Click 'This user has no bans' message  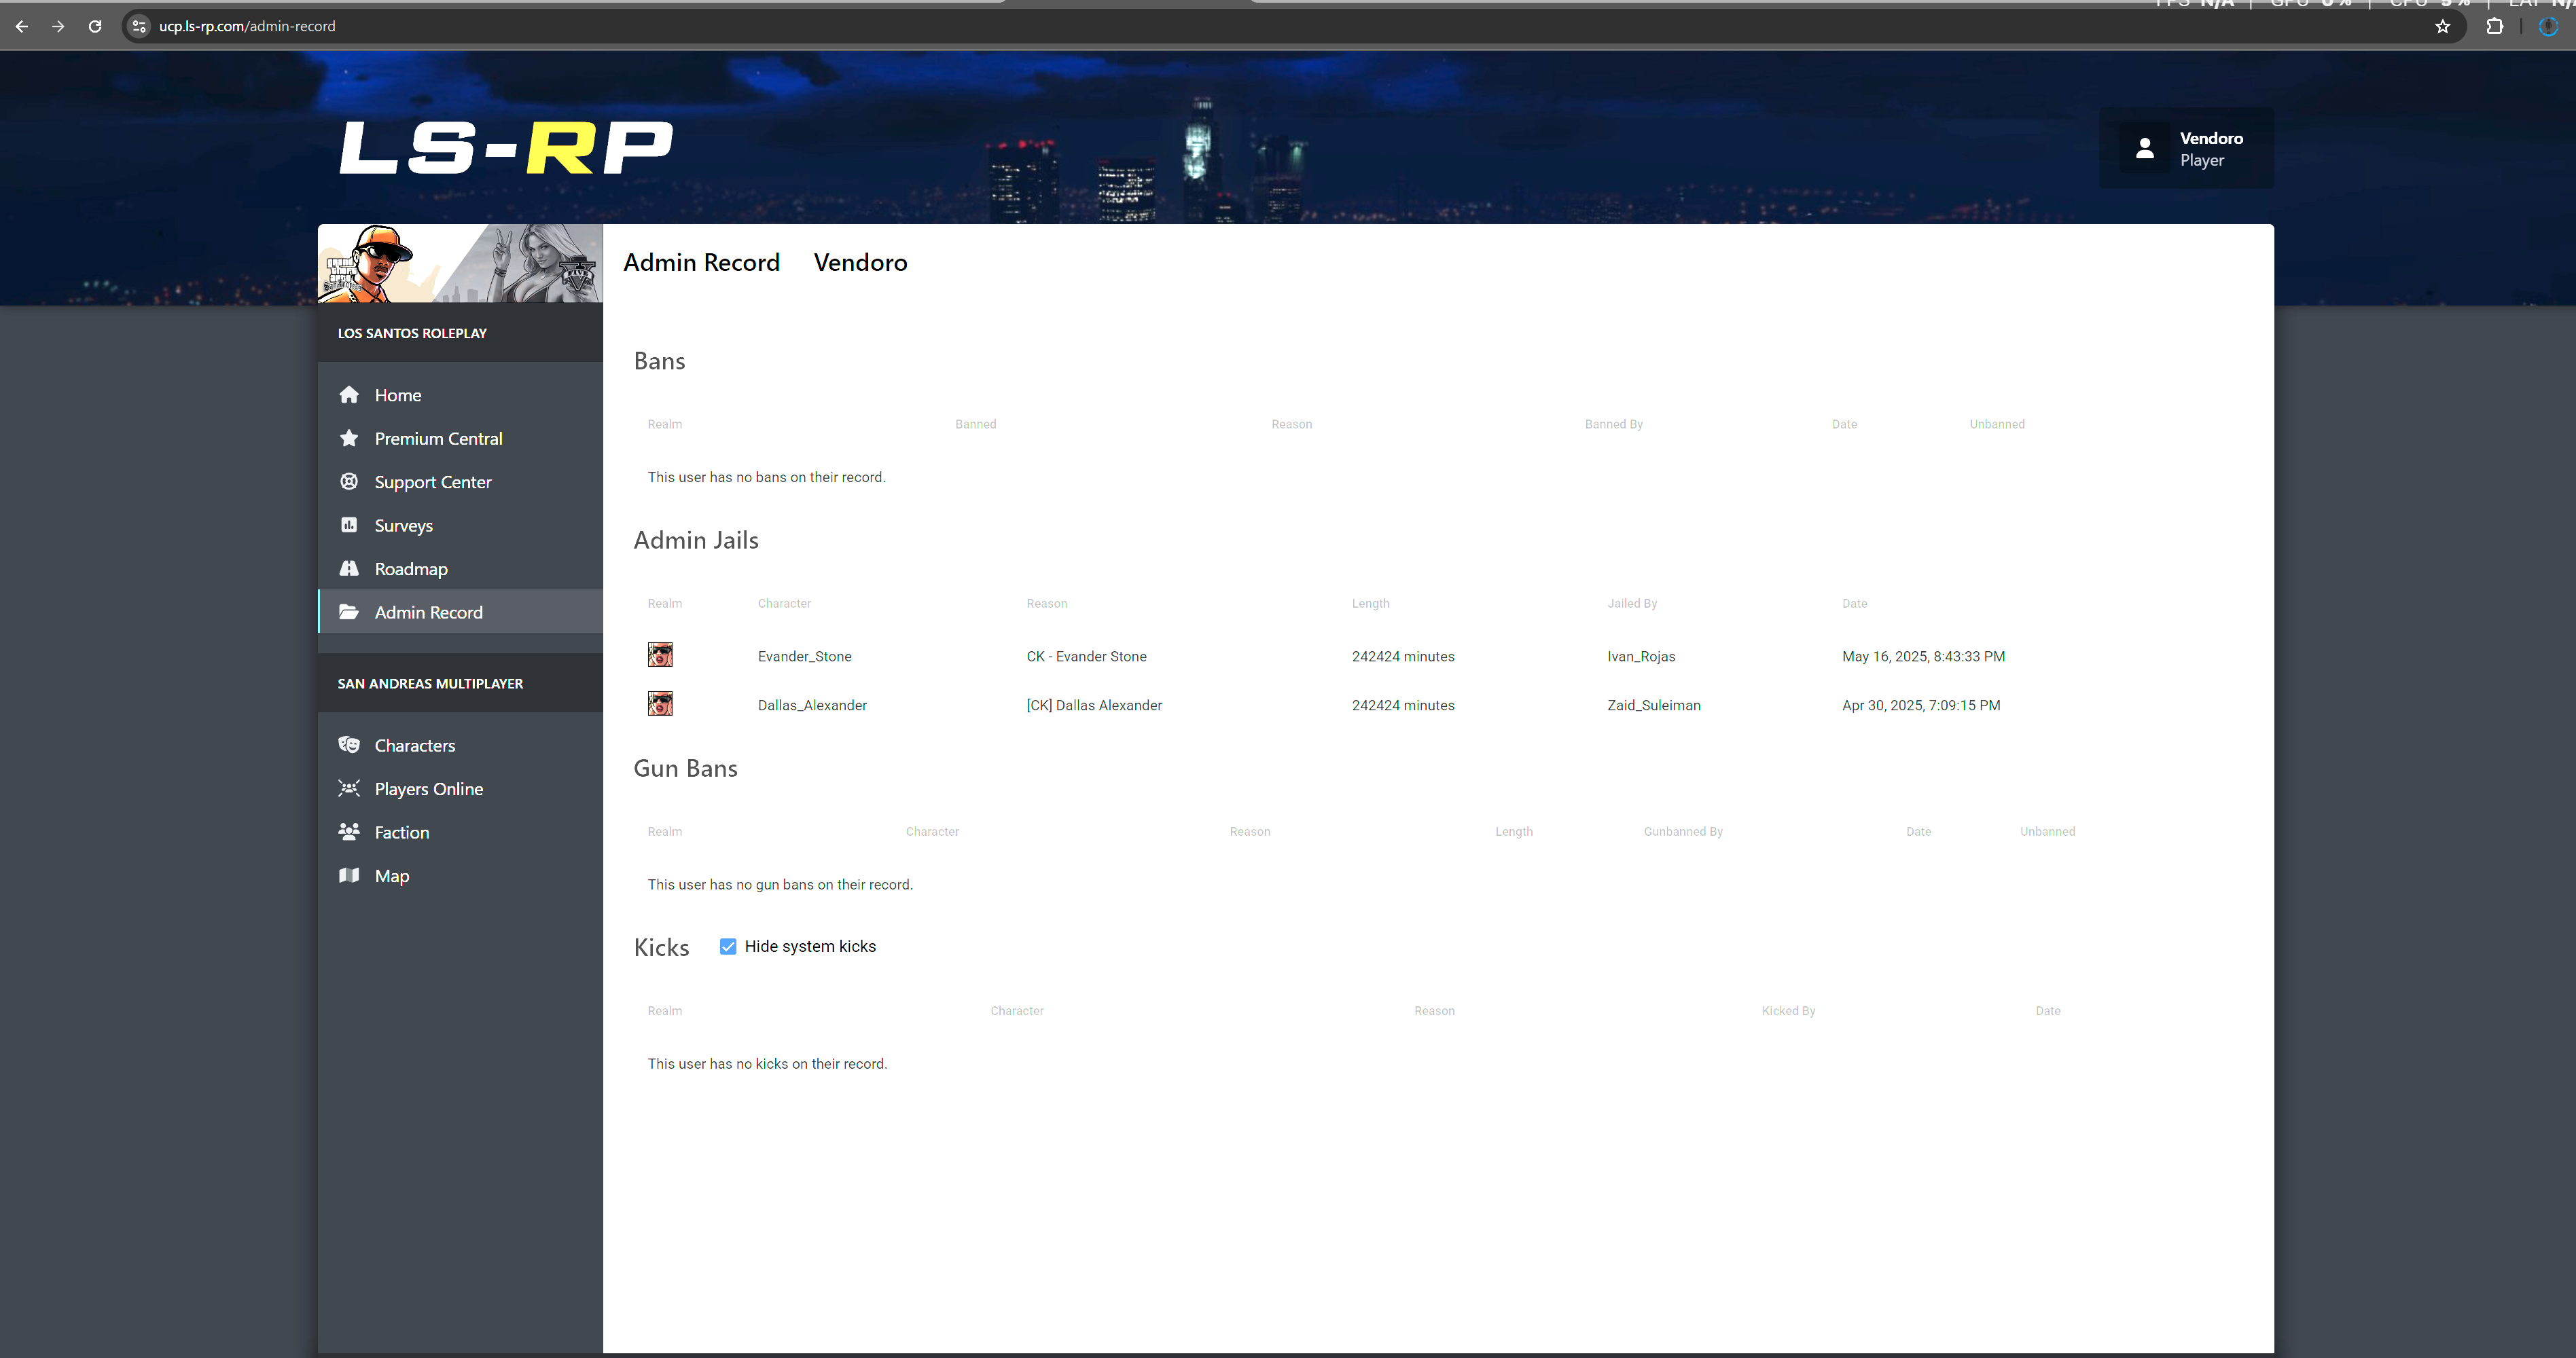766,477
